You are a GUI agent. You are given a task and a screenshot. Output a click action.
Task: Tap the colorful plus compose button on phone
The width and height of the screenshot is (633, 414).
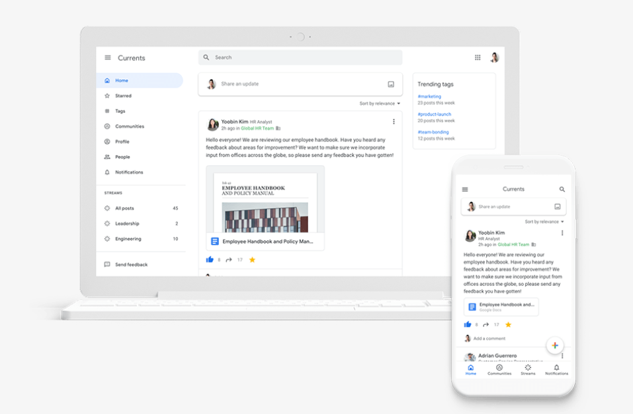555,345
